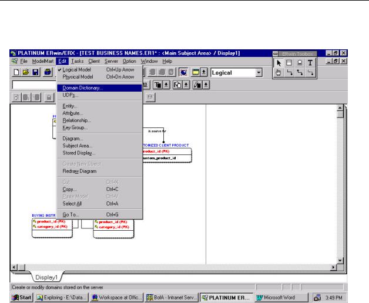Select the many-to-many relationship tool in Toolbox

pyautogui.click(x=300, y=73)
